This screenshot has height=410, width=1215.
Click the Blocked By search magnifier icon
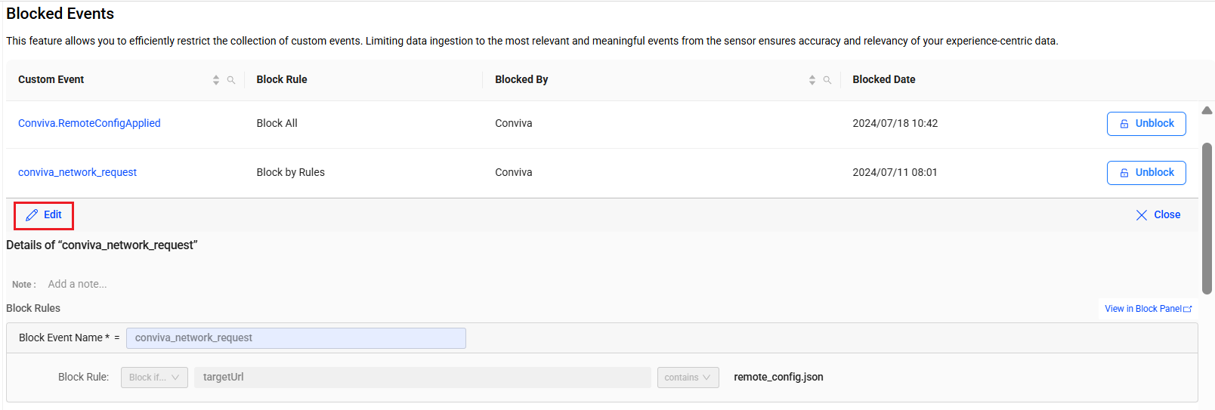click(827, 80)
